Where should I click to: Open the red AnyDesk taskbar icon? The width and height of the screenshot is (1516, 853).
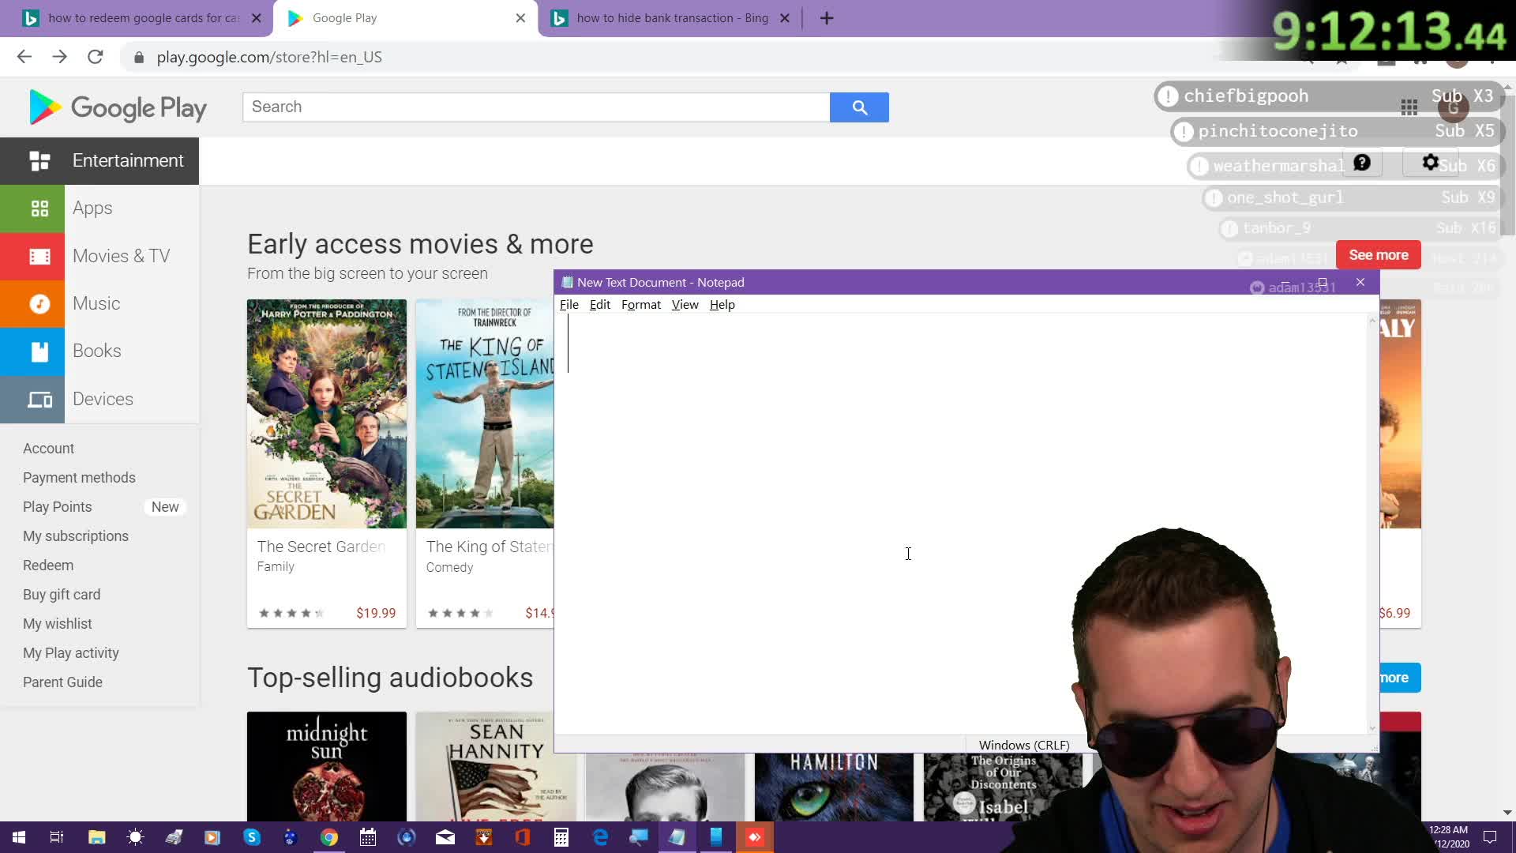[755, 837]
